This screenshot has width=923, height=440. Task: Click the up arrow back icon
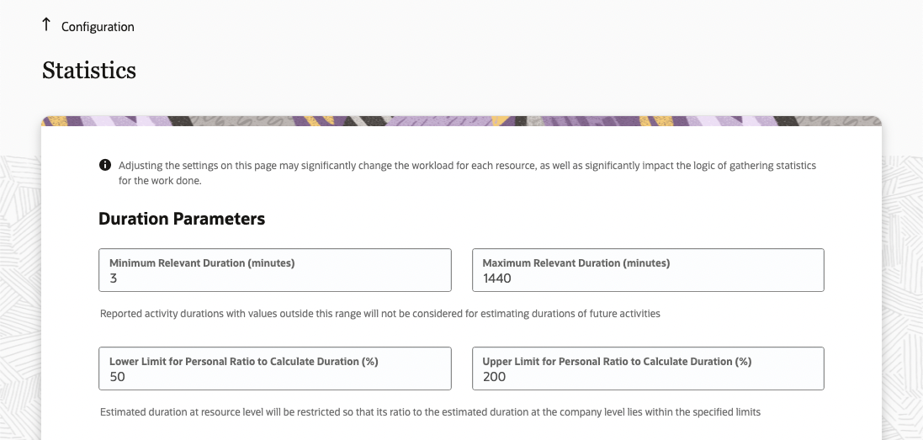46,25
